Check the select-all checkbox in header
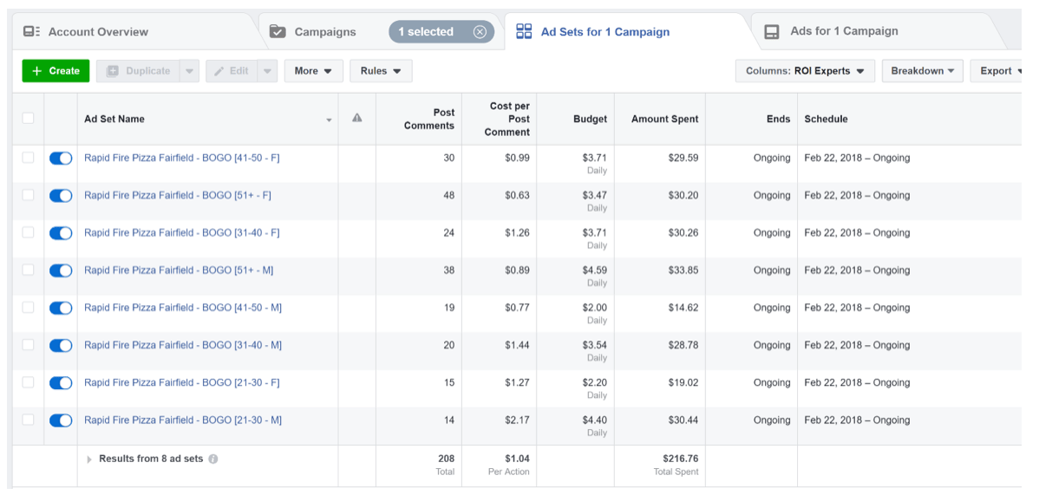Image resolution: width=1039 pixels, height=501 pixels. (x=28, y=118)
